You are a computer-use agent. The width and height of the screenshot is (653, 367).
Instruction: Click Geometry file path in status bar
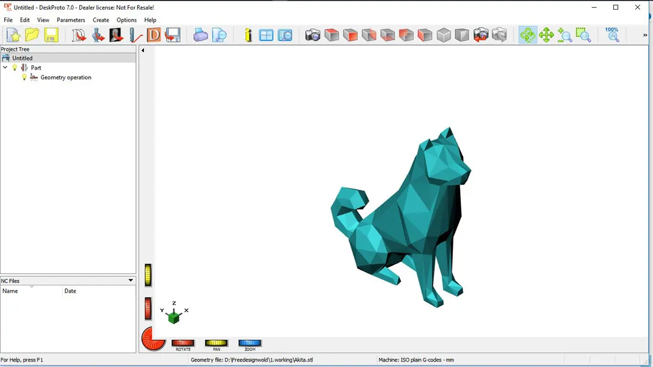tap(252, 360)
